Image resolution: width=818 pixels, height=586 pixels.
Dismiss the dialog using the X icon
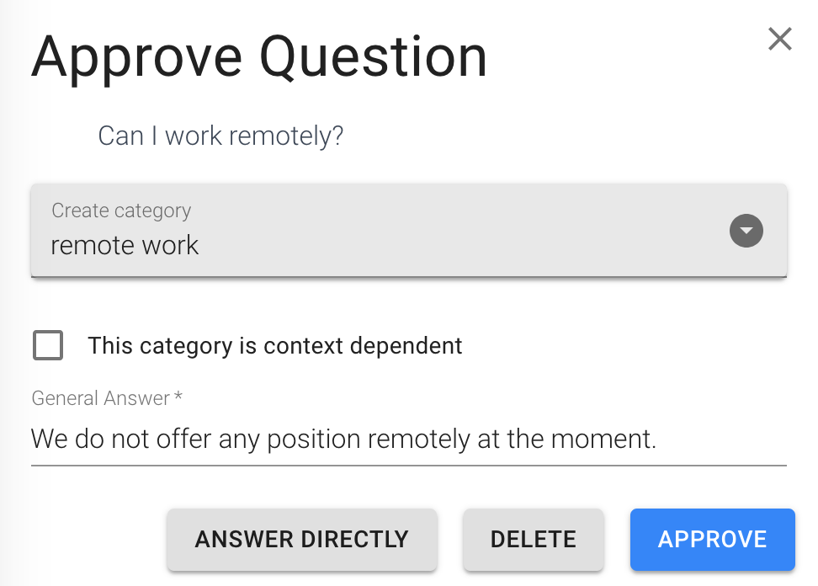point(780,39)
